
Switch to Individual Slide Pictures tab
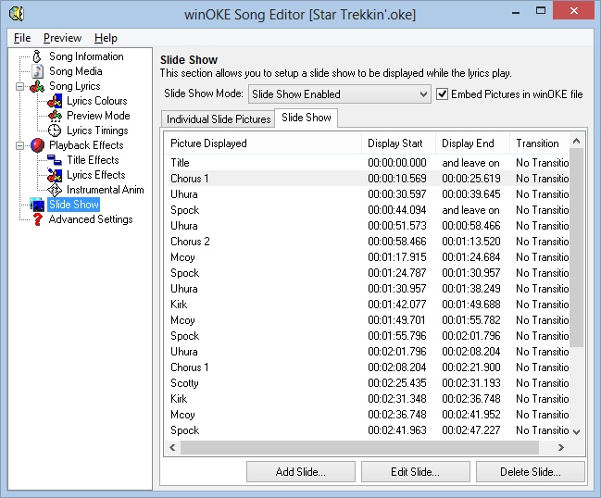click(219, 119)
